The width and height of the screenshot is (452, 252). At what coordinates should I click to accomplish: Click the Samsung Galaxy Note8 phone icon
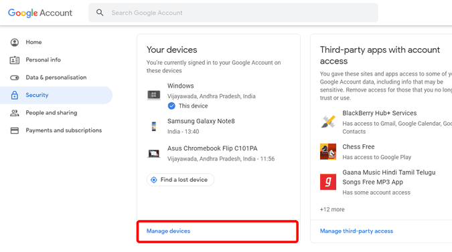(x=153, y=126)
